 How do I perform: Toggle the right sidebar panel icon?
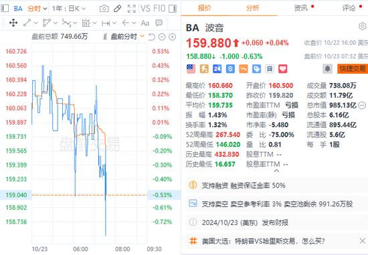coord(173,9)
